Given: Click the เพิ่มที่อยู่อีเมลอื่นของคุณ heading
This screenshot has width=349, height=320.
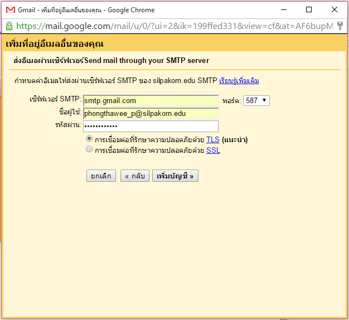Looking at the screenshot, I should pyautogui.click(x=55, y=43).
